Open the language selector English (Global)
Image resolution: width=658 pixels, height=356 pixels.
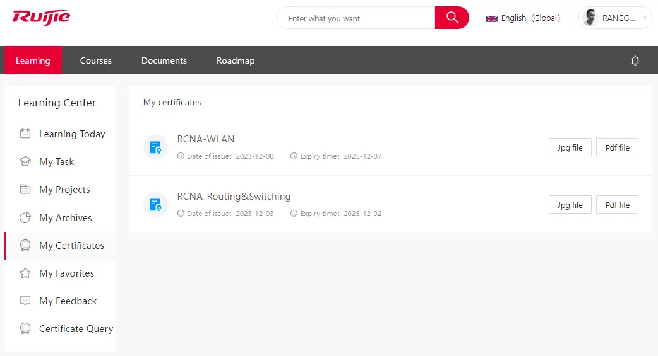[x=523, y=18]
